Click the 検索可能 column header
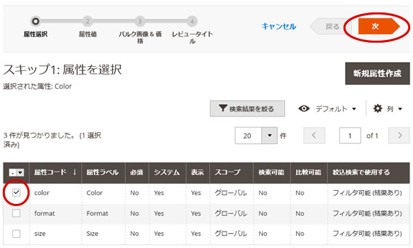 coord(272,172)
